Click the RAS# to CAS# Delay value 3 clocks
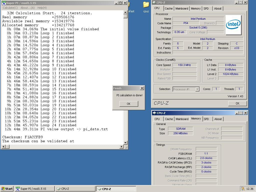Viewport: 256px width, 192px height. pyautogui.click(x=206, y=162)
